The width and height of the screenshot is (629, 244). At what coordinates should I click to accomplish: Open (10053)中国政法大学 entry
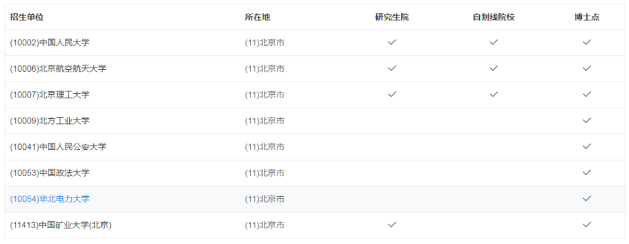pos(50,173)
